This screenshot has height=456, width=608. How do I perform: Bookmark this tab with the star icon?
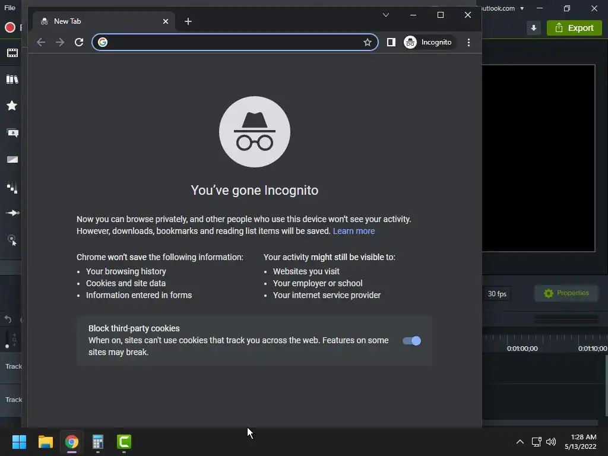pos(367,42)
